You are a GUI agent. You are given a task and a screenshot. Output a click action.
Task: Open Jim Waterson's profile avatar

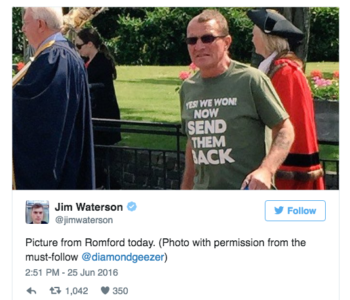37,212
